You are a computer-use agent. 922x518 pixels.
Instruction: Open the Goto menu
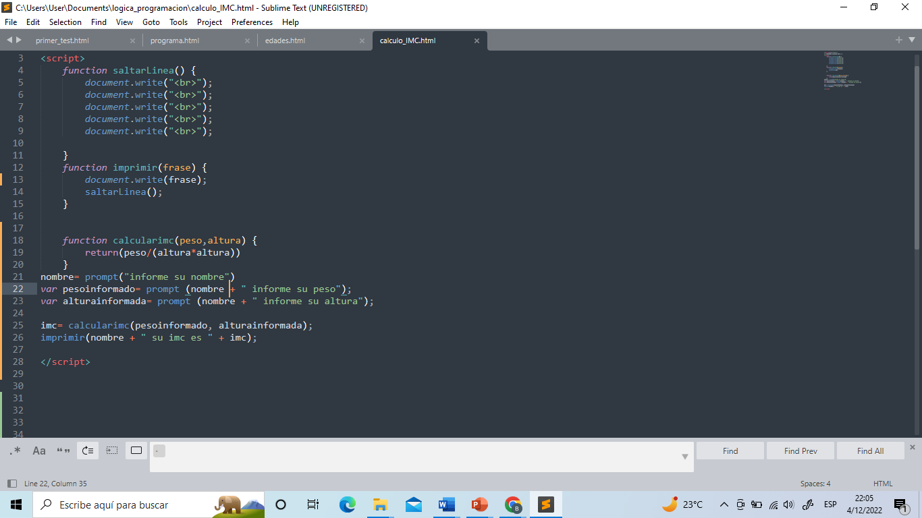click(x=151, y=22)
